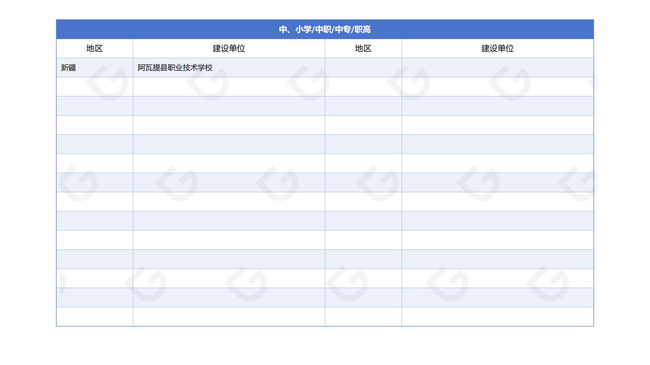Click the empty cell directly below "新疆"

[94, 87]
